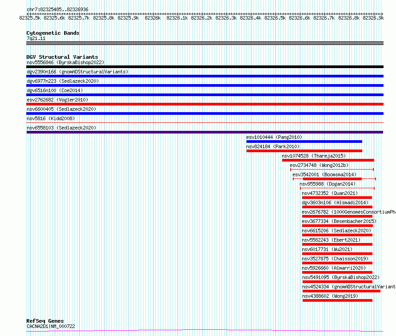The width and height of the screenshot is (396, 336).
Task: Select nsv824184 (Park2010) label
Action: pos(273,146)
